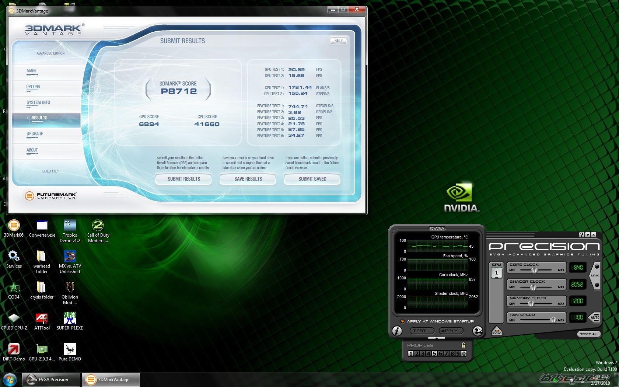Image resolution: width=619 pixels, height=387 pixels.
Task: Open the Precision help question mark
Action: pos(581,235)
